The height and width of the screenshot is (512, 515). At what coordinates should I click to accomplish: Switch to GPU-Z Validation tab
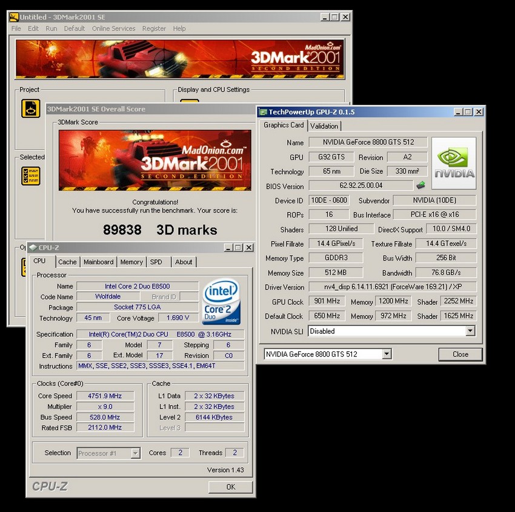[x=324, y=126]
